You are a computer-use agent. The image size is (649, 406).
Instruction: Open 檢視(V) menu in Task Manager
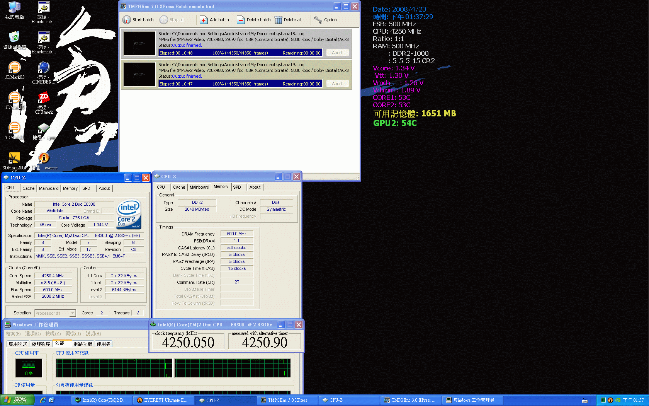pyautogui.click(x=53, y=334)
